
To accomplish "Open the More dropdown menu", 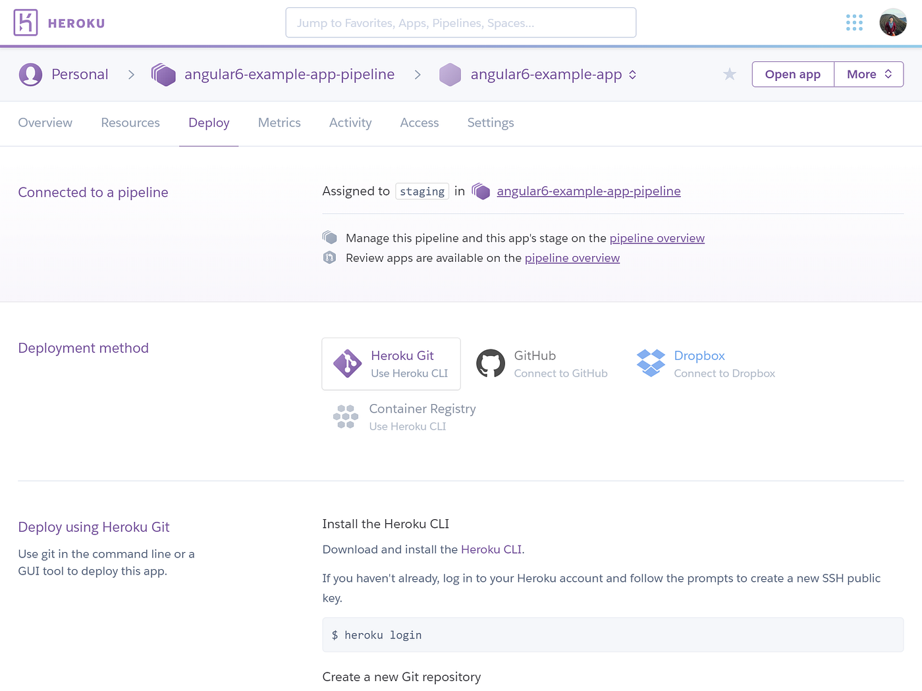I will coord(868,74).
